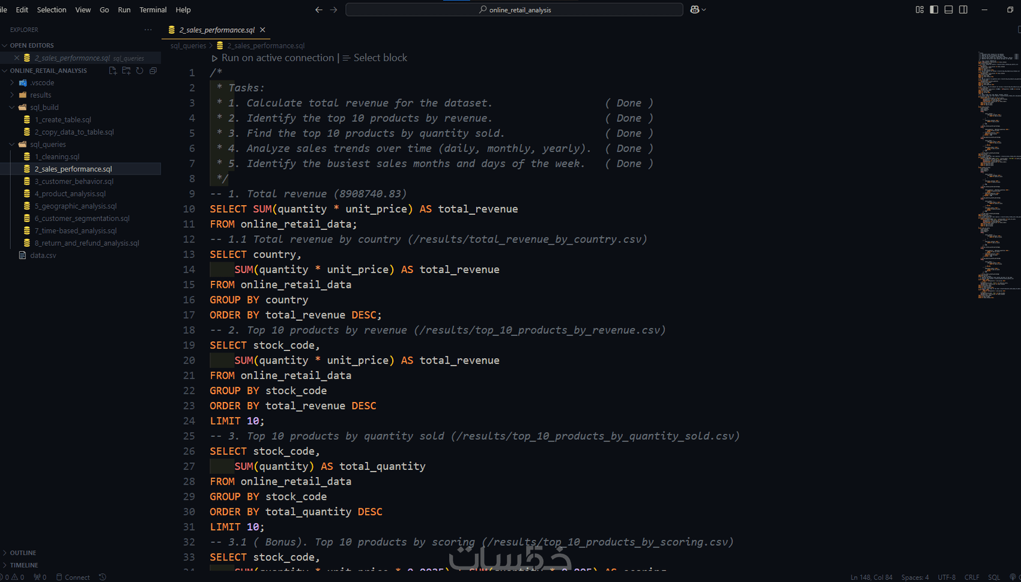Navigate back with the left arrow
Viewport: 1021px width, 582px height.
319,10
